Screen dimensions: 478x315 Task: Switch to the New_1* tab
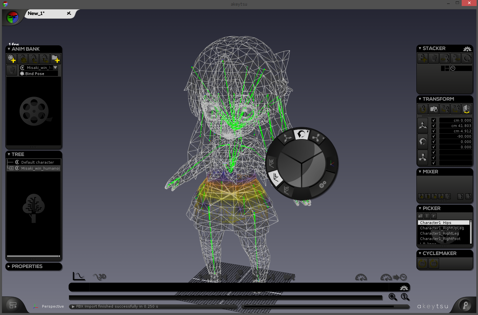point(36,13)
